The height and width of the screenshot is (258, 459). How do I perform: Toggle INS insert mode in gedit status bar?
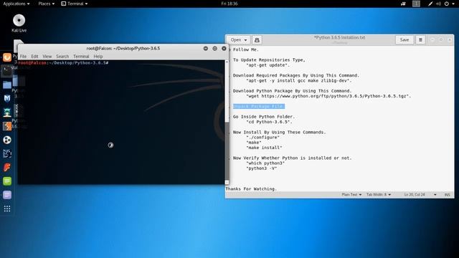[448, 194]
